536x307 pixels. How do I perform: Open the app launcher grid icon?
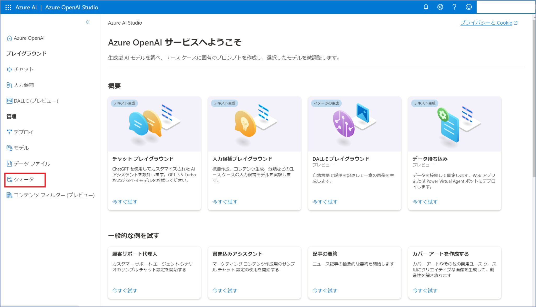[x=8, y=7]
